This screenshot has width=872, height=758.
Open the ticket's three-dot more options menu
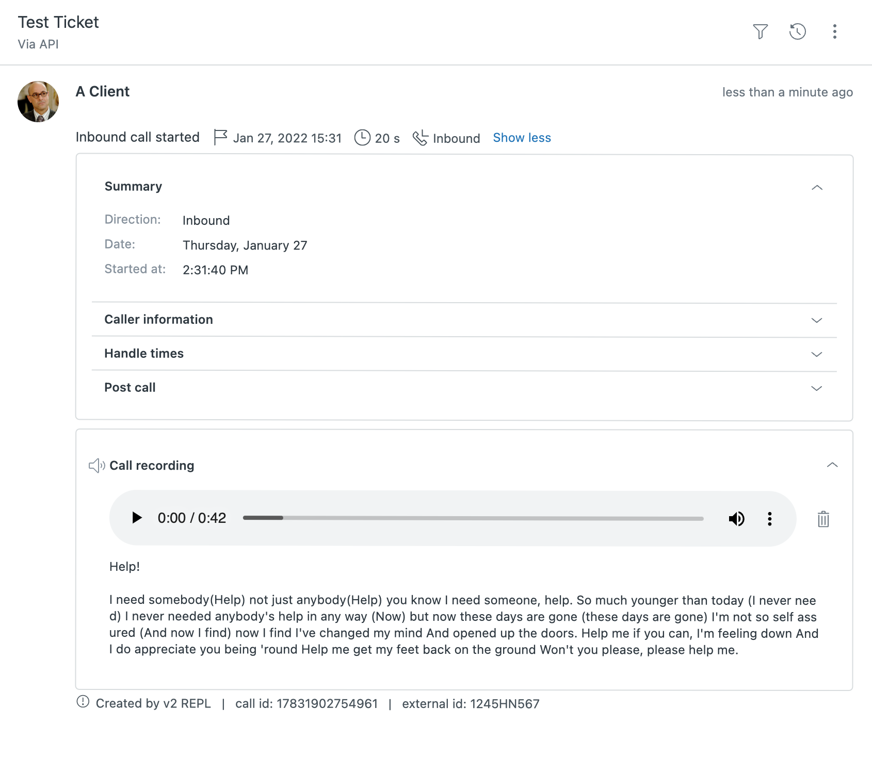[x=834, y=31]
